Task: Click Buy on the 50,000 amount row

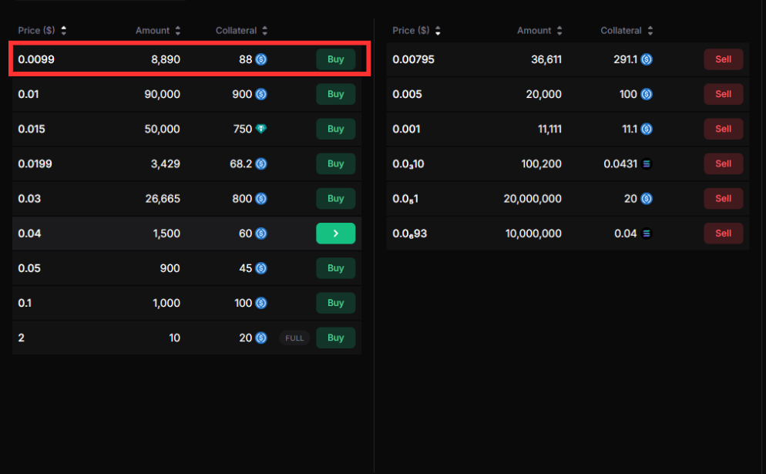Action: 335,129
